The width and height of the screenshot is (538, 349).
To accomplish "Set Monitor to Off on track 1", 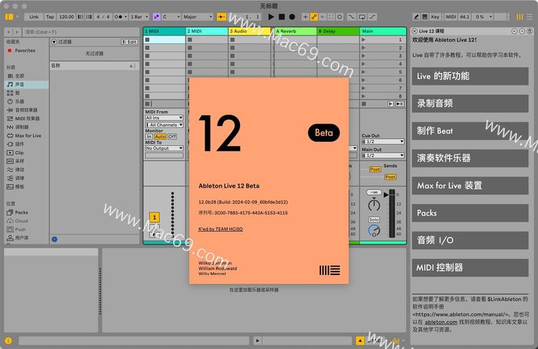I will (172, 137).
